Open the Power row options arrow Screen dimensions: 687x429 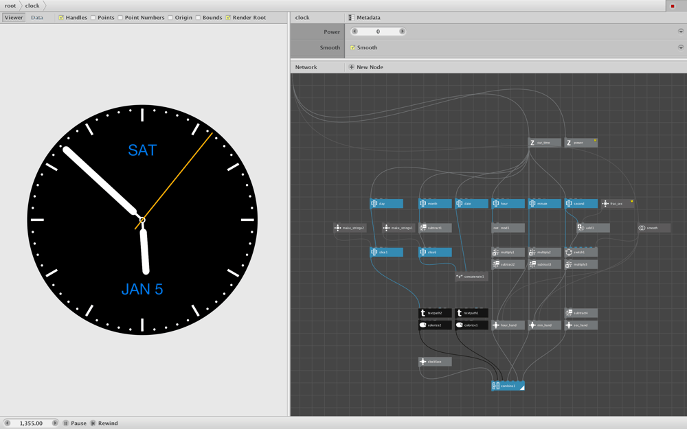[x=680, y=32]
